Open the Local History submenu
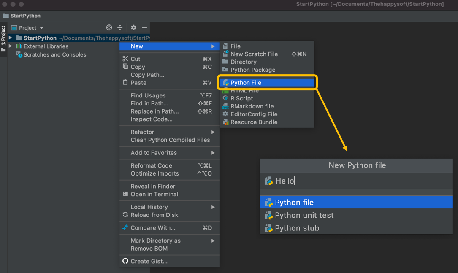This screenshot has height=273, width=458. coord(169,207)
